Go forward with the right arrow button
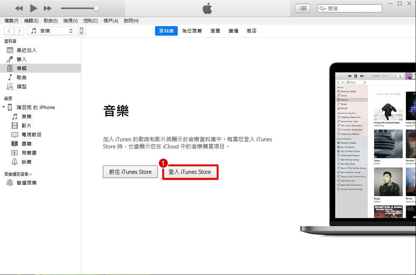 pyautogui.click(x=19, y=31)
